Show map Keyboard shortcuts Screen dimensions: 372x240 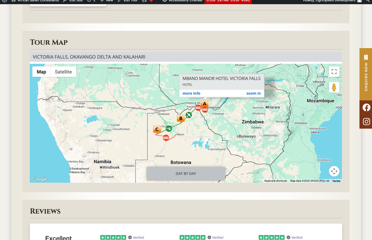coord(275,181)
